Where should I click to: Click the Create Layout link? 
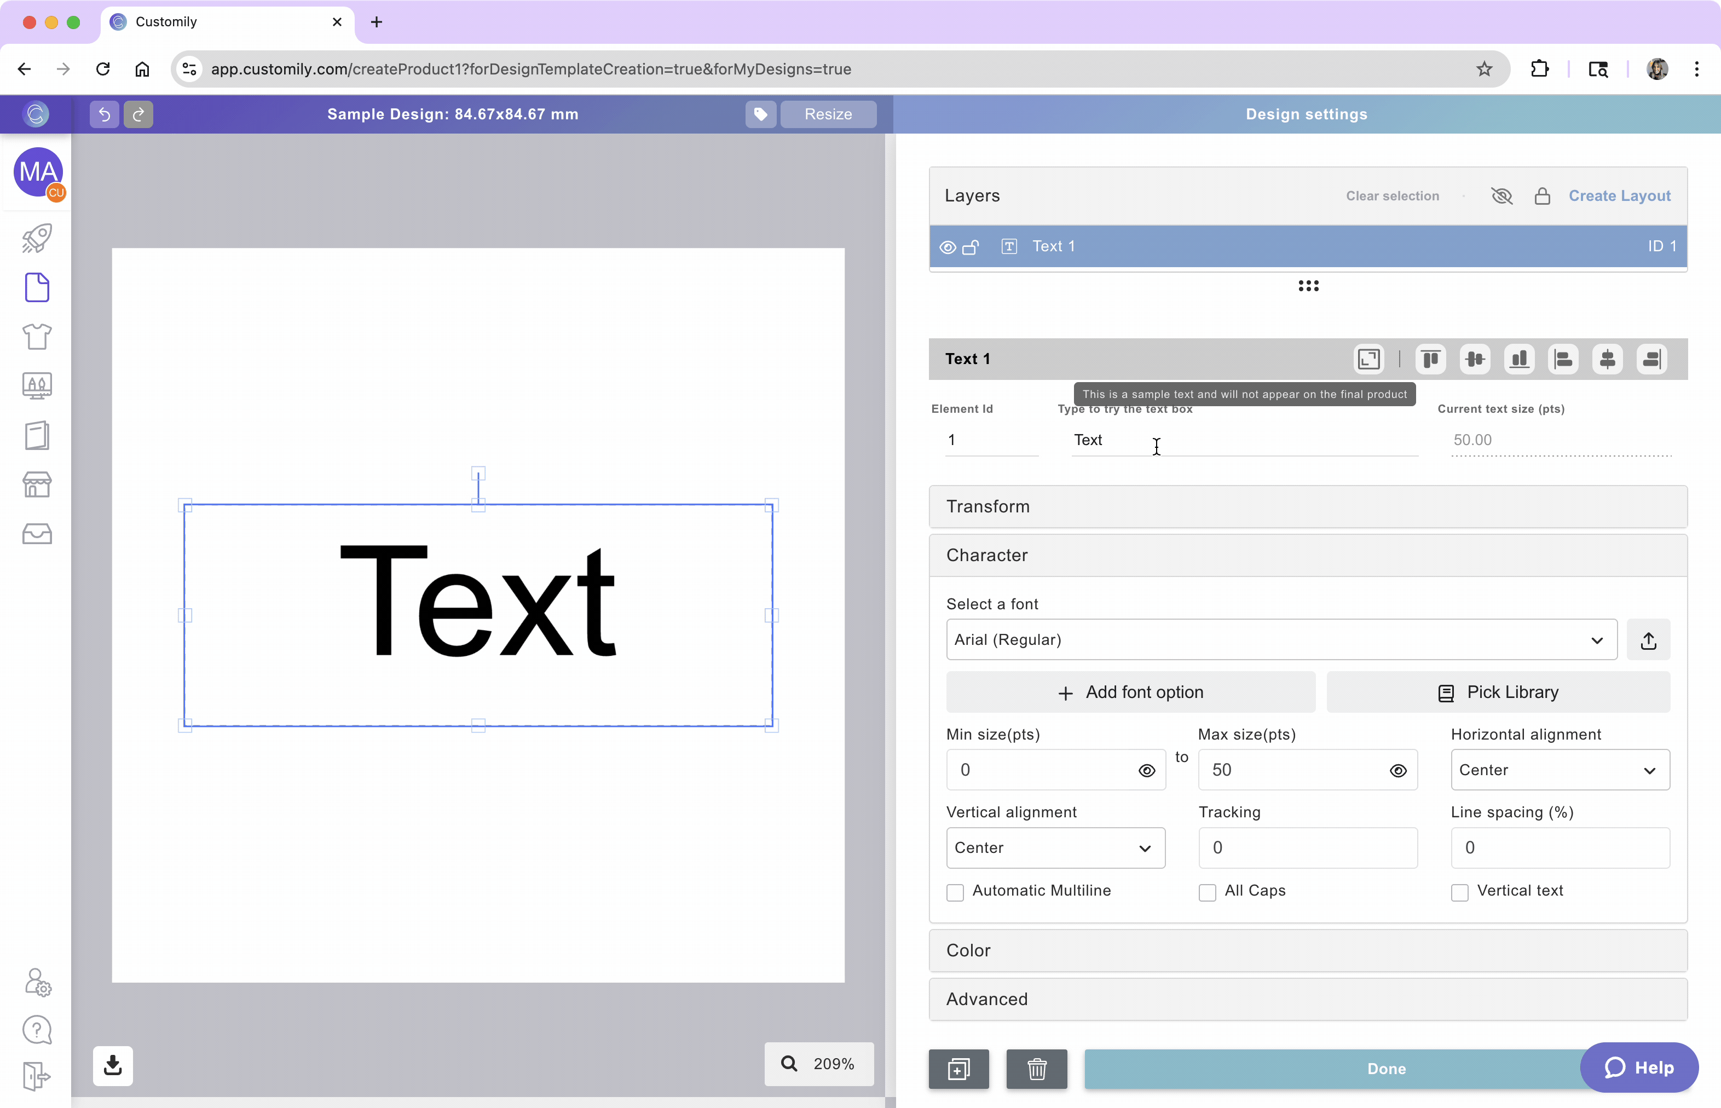coord(1619,195)
